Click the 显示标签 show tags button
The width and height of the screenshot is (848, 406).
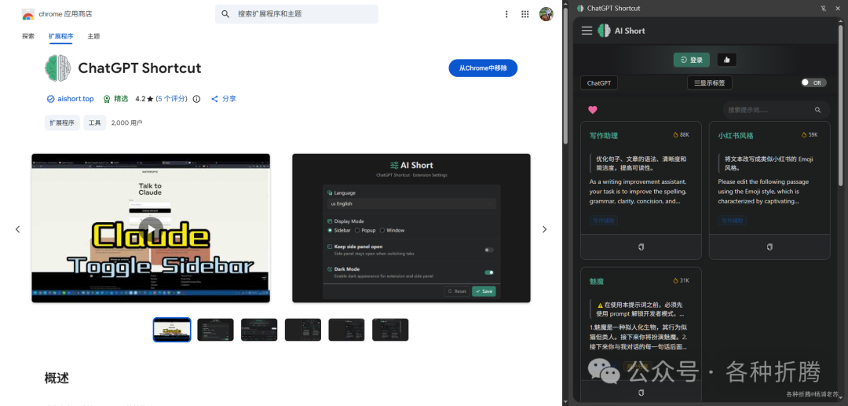(x=710, y=82)
